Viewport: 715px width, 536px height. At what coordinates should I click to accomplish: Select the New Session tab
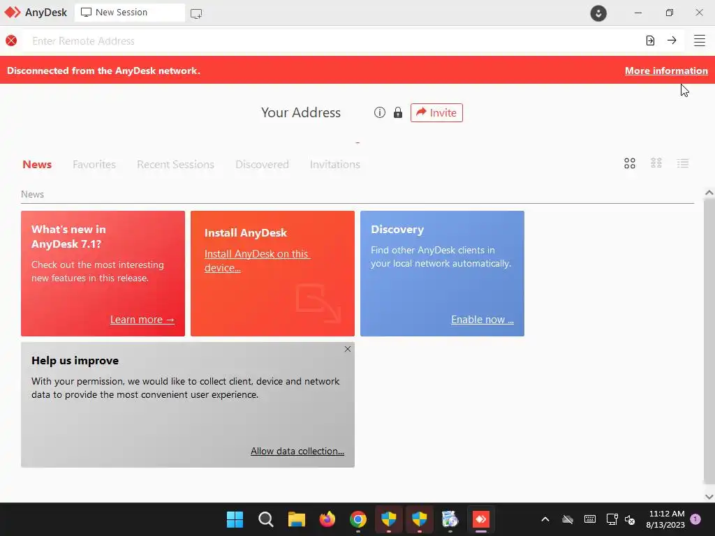(129, 13)
